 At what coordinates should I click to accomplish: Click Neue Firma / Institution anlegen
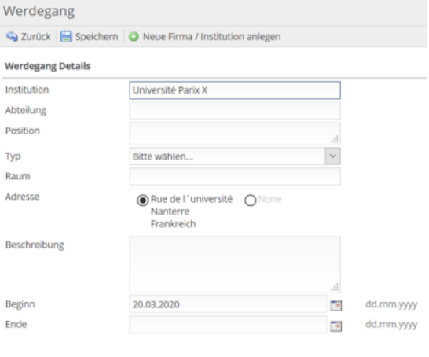204,36
